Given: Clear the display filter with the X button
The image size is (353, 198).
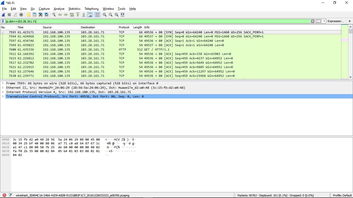Looking at the screenshot, I should [312, 21].
